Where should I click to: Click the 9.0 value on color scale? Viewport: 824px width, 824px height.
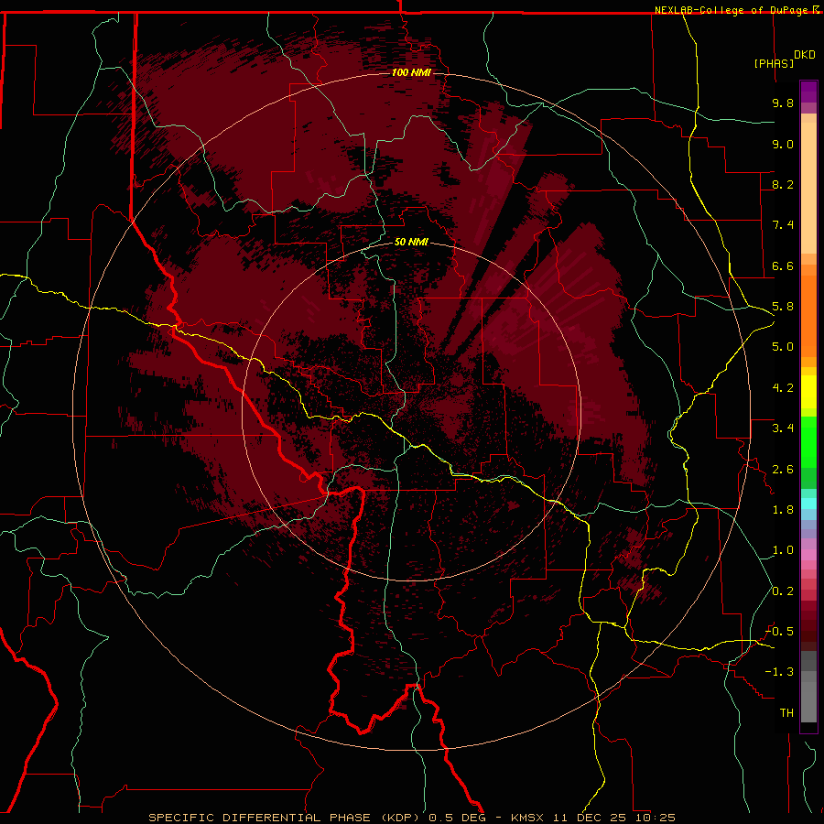click(x=783, y=144)
